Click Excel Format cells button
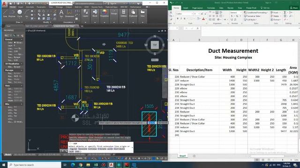This screenshot has height=168, width=300. (275, 20)
